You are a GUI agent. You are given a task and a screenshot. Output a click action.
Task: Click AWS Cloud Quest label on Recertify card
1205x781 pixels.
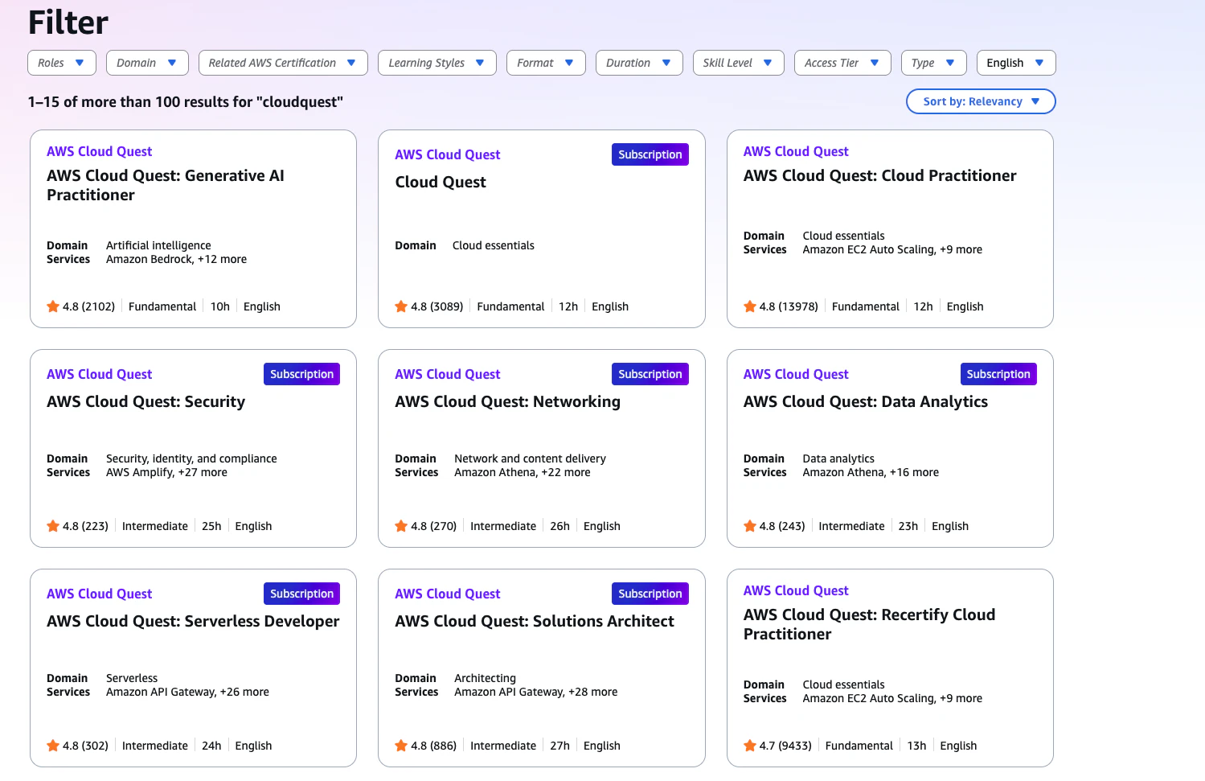click(796, 590)
